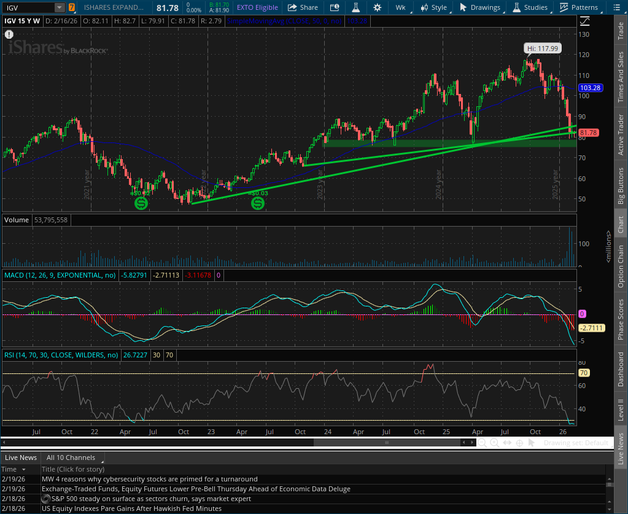Click the IGV symbol input field
This screenshot has height=514, width=628.
tap(28, 7)
